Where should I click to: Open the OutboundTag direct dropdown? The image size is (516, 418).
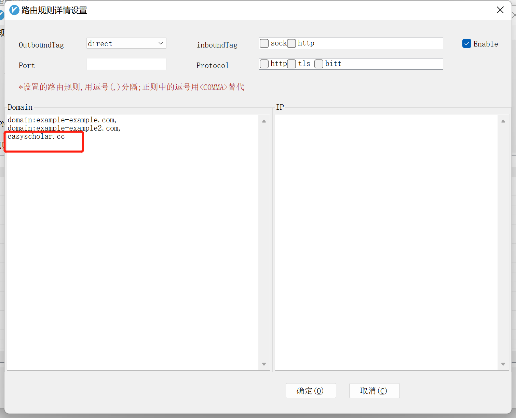click(x=126, y=43)
